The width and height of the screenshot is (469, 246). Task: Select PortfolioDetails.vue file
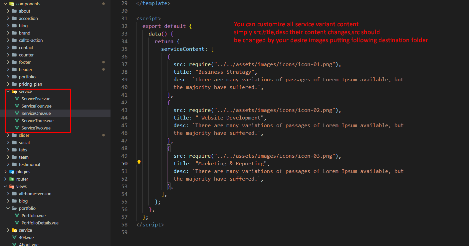point(40,223)
